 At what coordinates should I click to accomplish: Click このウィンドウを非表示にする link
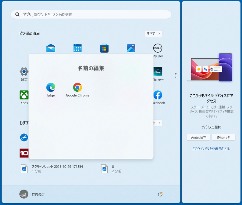[x=211, y=149]
